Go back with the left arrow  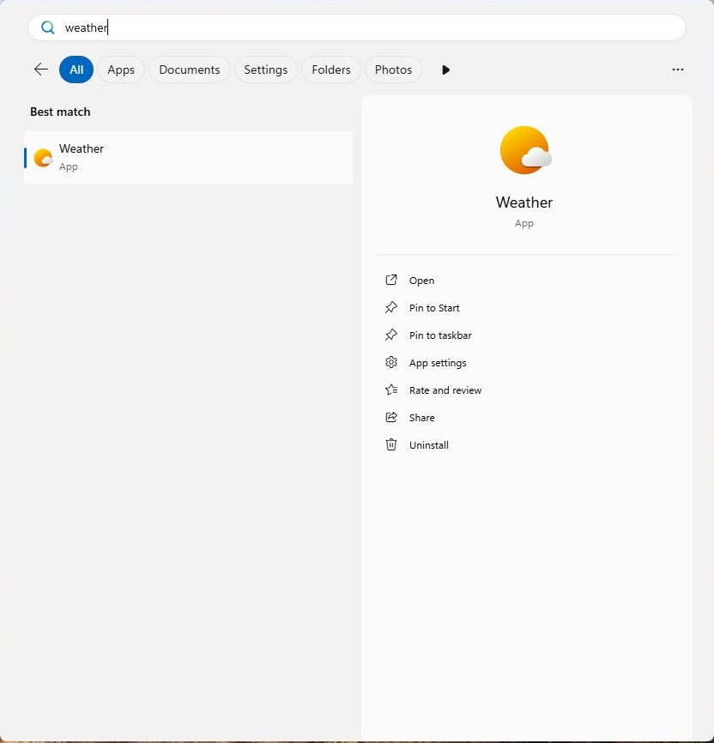tap(41, 69)
